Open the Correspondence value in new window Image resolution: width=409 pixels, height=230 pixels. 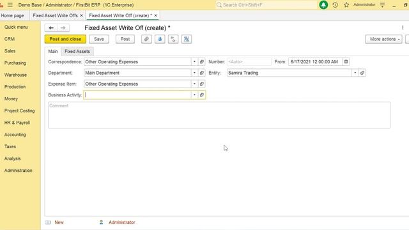(x=202, y=62)
